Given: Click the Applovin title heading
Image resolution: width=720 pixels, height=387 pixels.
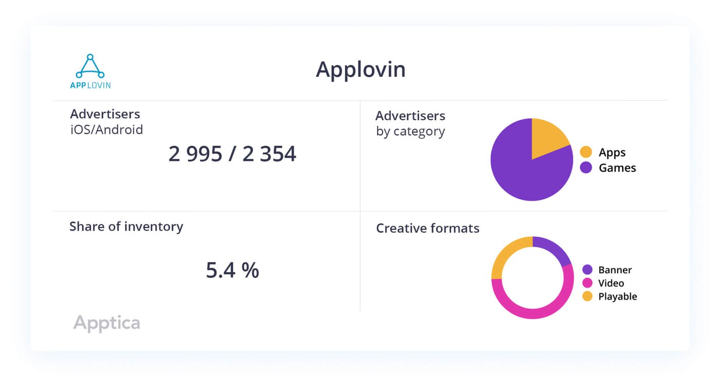Looking at the screenshot, I should tap(361, 69).
